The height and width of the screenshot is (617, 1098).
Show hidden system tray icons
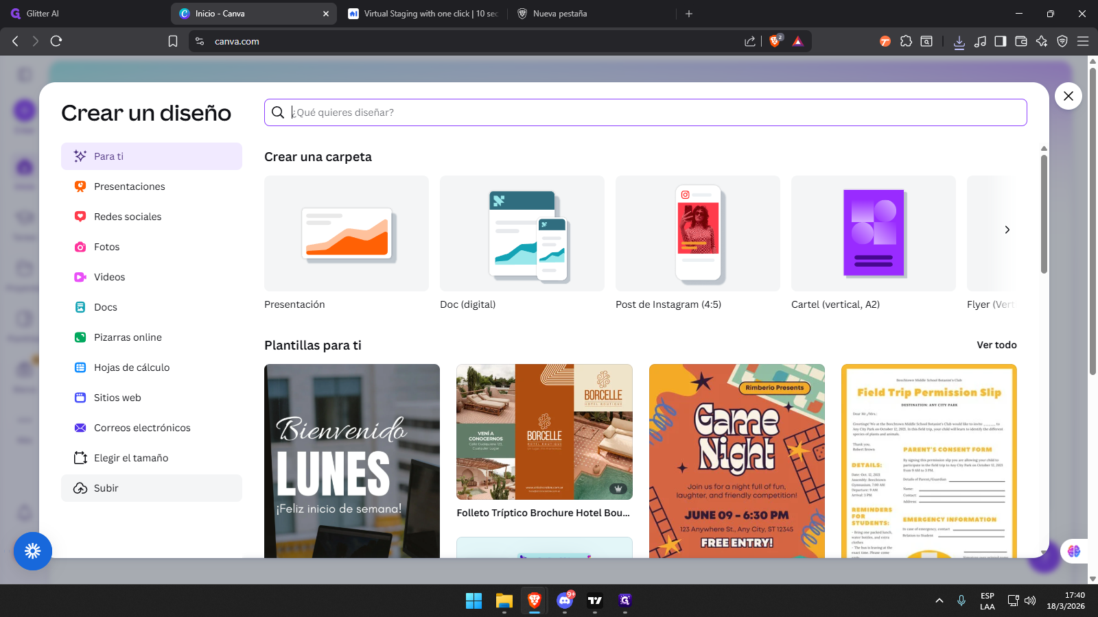(x=939, y=601)
